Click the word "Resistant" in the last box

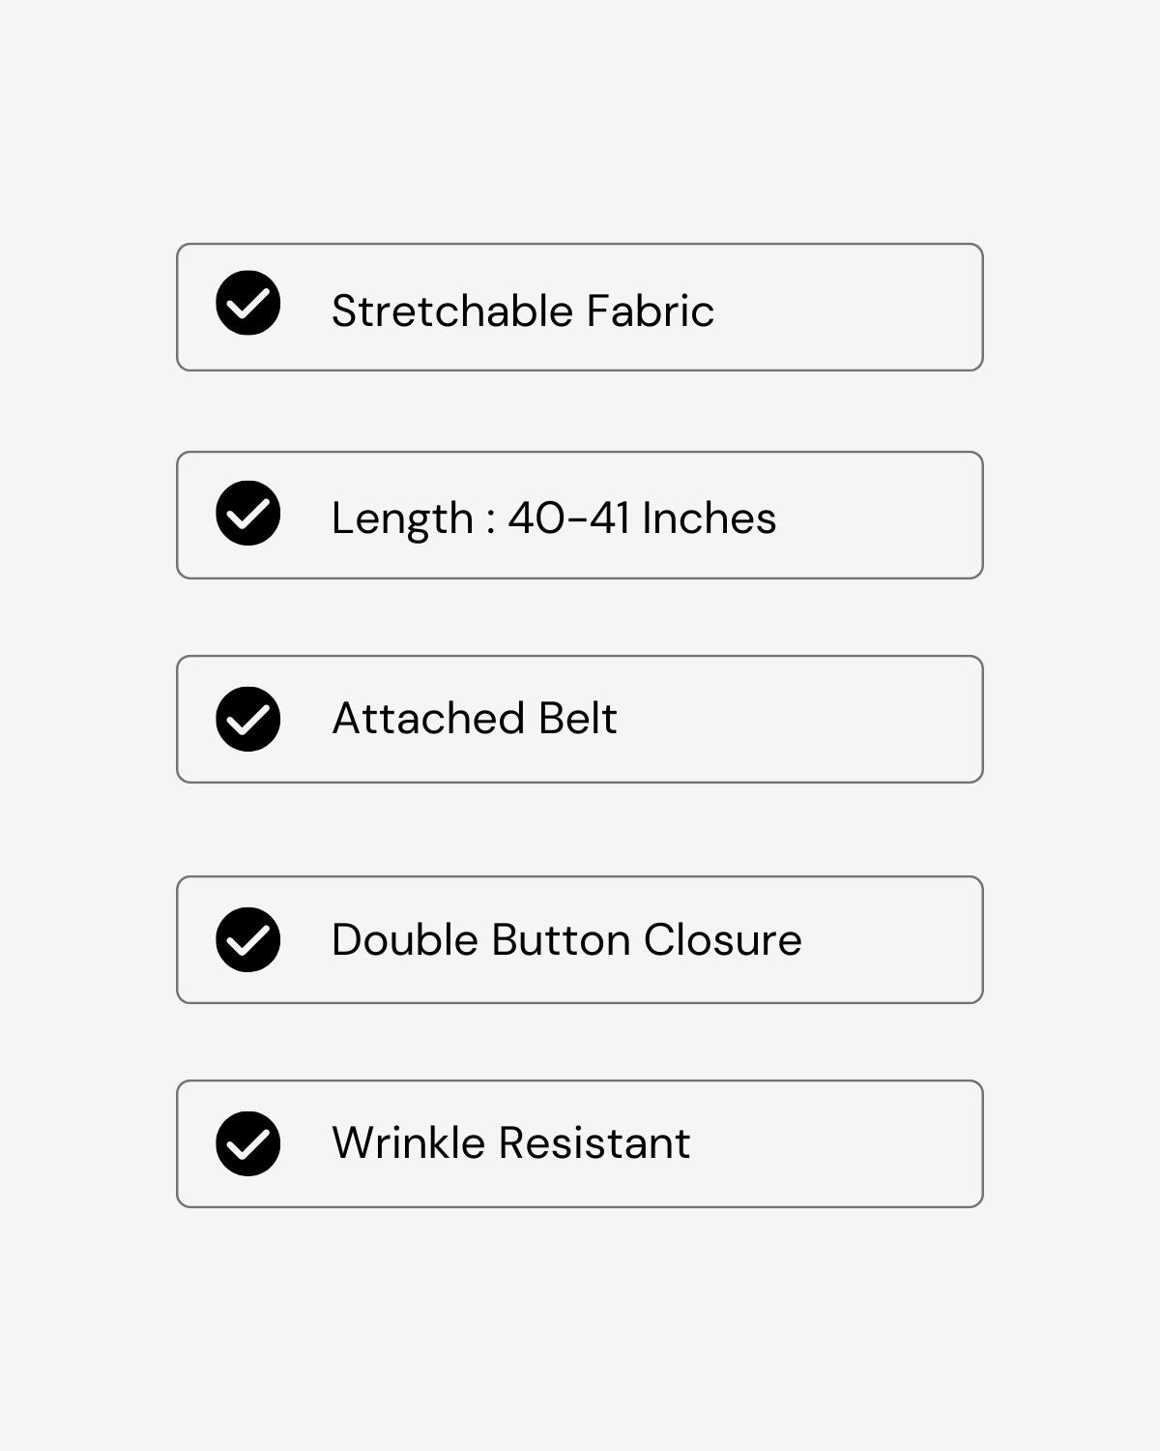pos(594,1142)
